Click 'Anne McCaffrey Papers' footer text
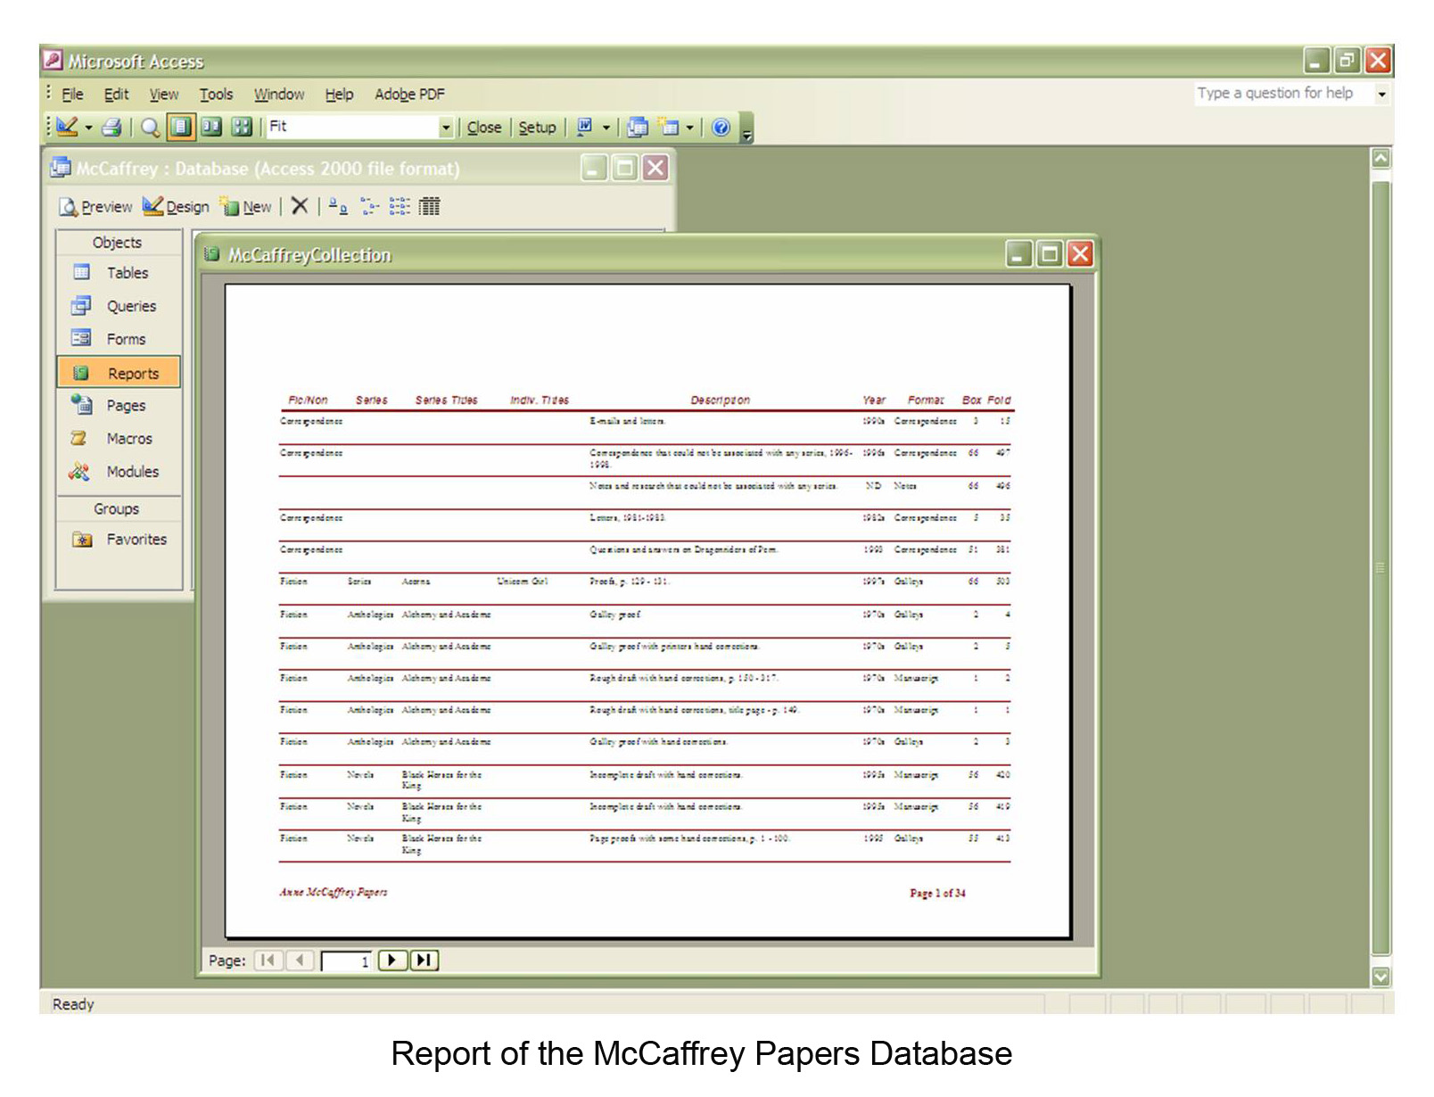Screen dimensions: 1434x1097 pyautogui.click(x=334, y=892)
